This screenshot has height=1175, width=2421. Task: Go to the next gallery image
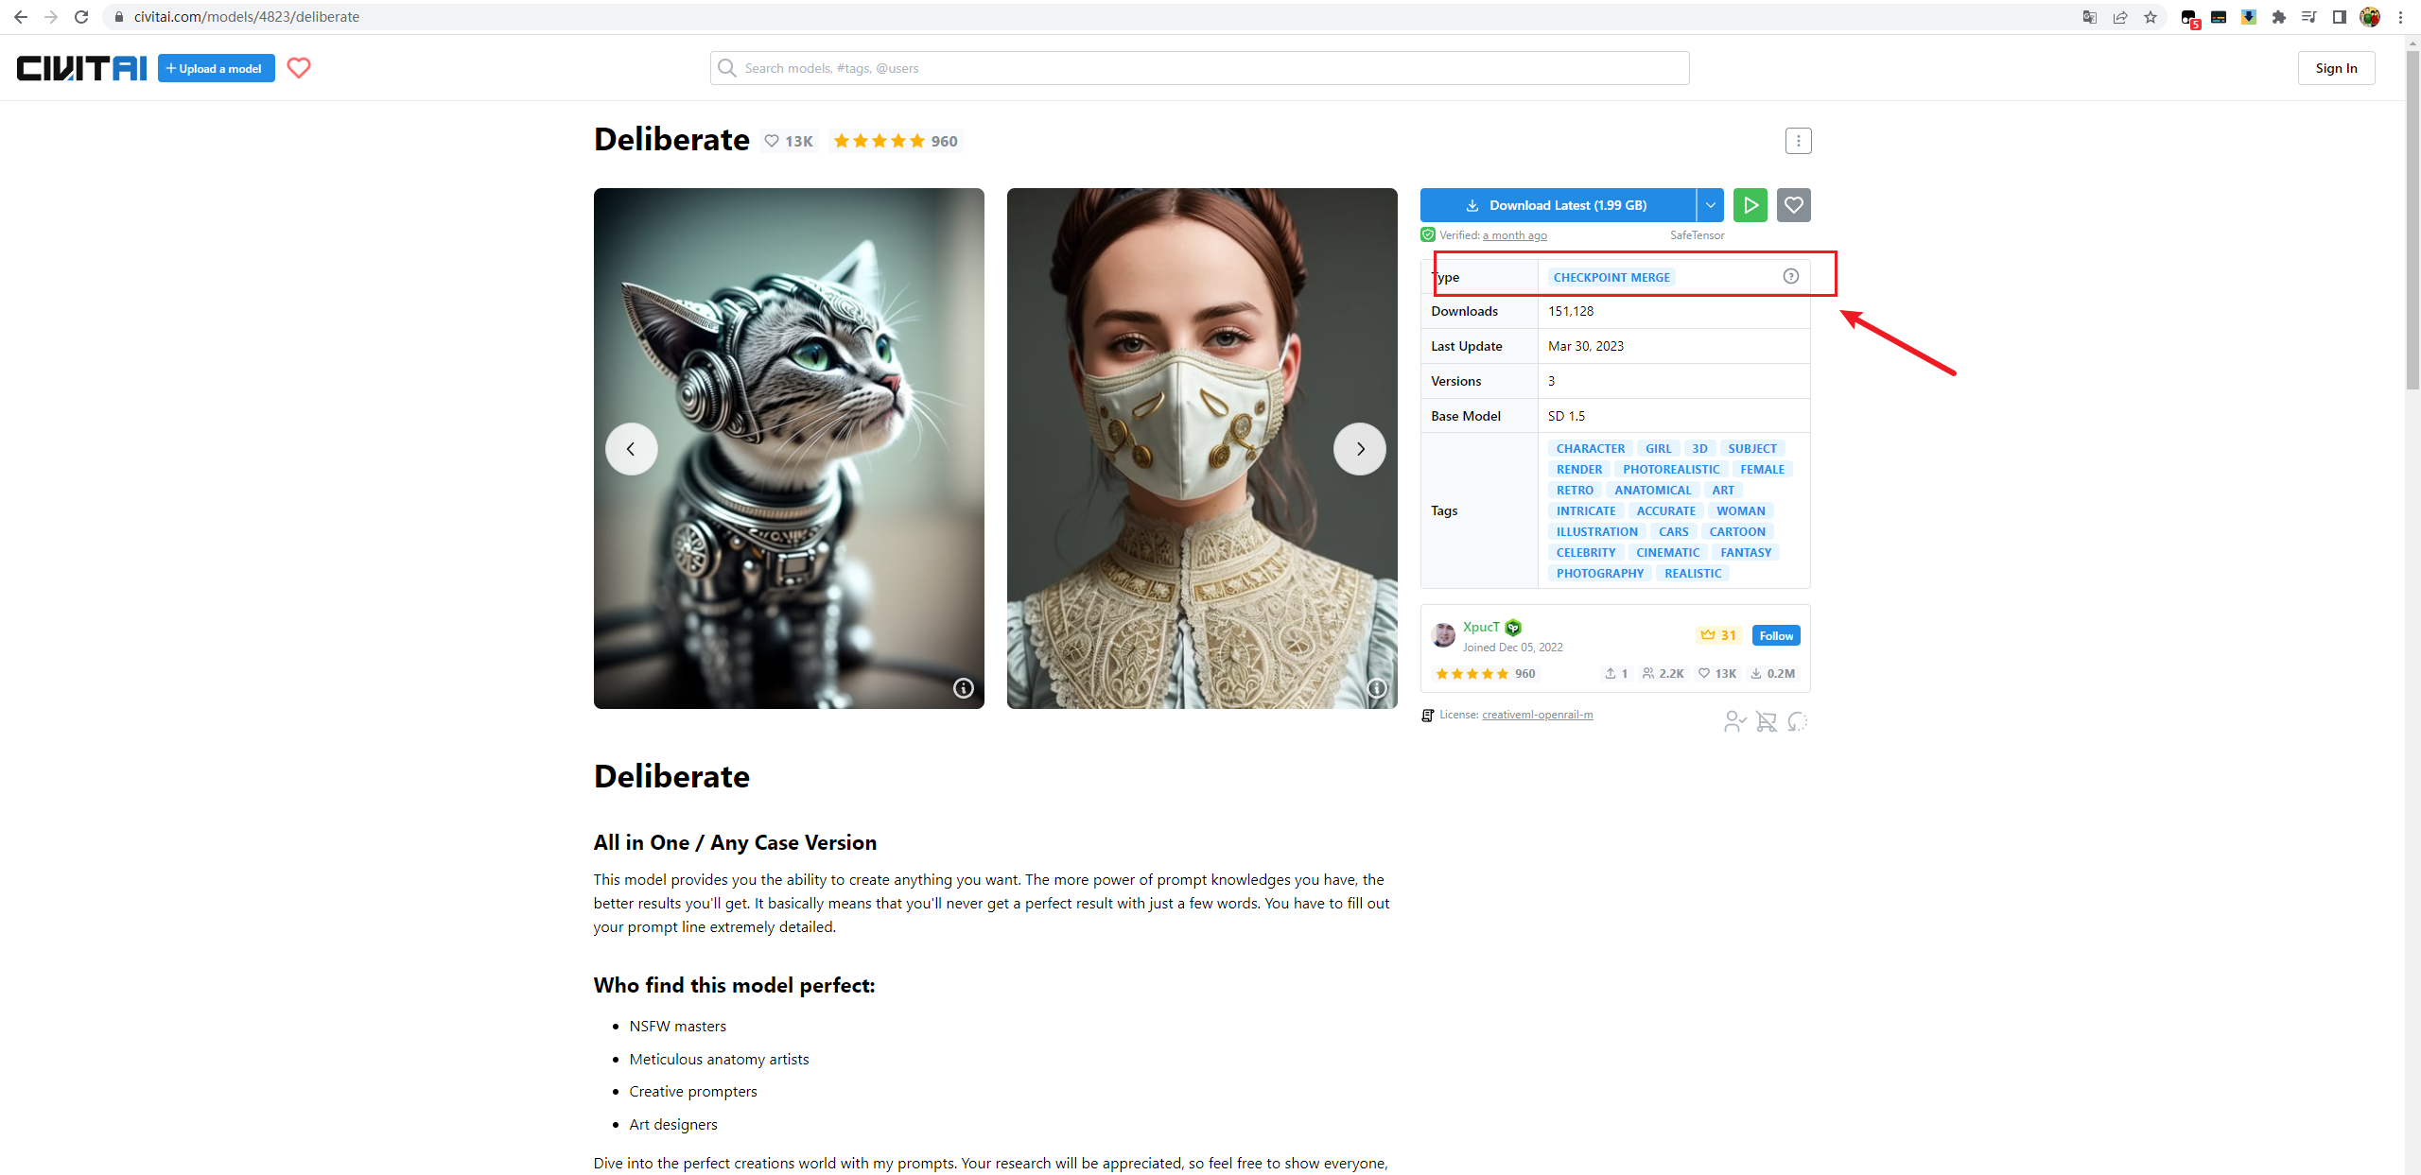pyautogui.click(x=1359, y=449)
